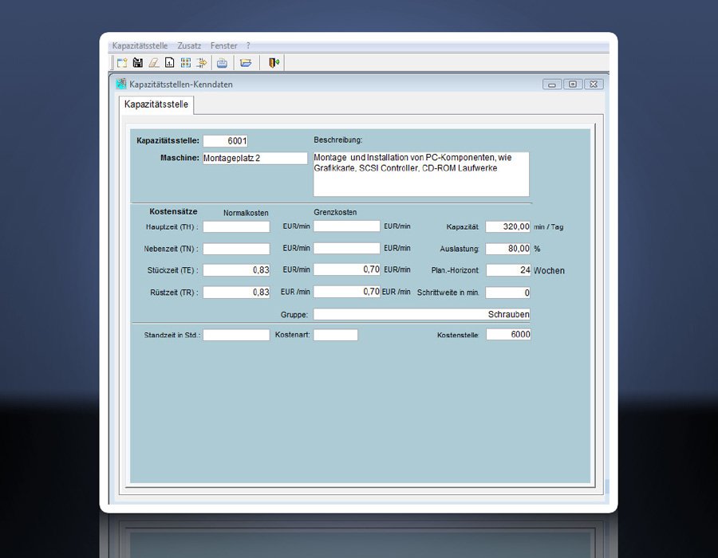Click the eraser delete icon
The image size is (718, 558).
(154, 63)
